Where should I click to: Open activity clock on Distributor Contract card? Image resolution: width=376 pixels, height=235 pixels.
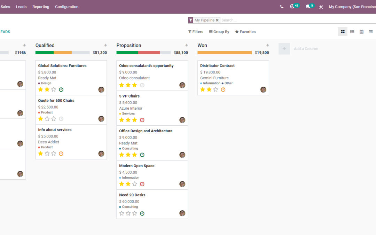coord(223,90)
